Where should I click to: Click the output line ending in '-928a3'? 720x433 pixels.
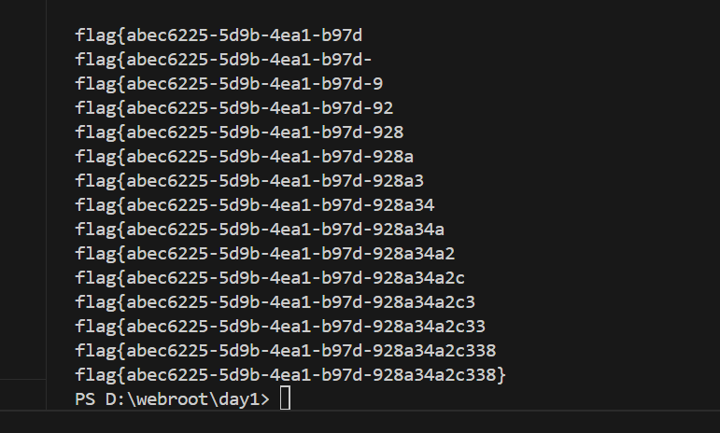[249, 181]
